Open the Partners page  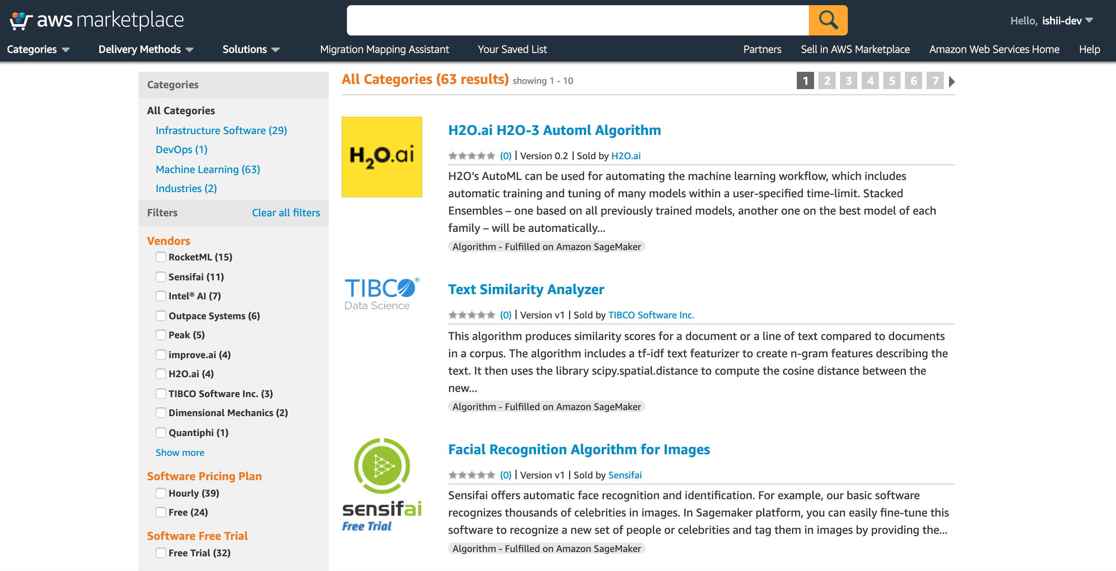[x=762, y=49]
